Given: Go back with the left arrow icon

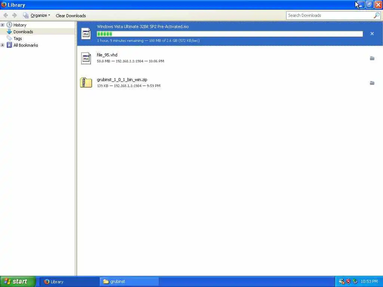Looking at the screenshot, I should [x=6, y=15].
